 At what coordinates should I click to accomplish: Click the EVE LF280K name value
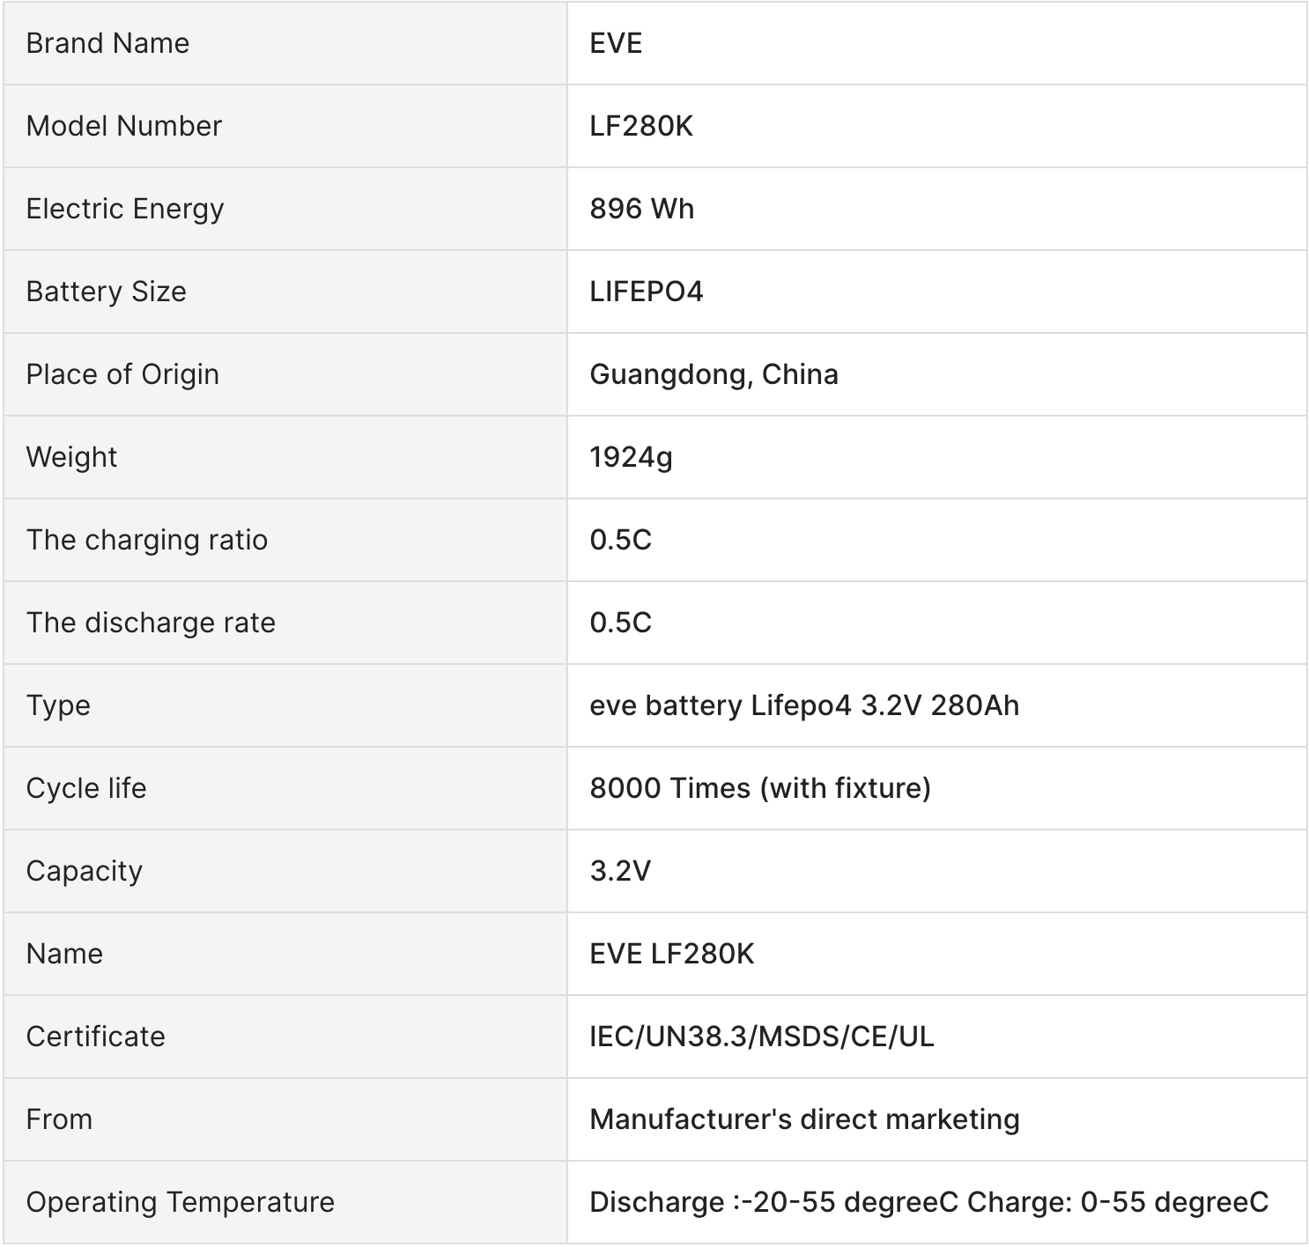tap(672, 954)
